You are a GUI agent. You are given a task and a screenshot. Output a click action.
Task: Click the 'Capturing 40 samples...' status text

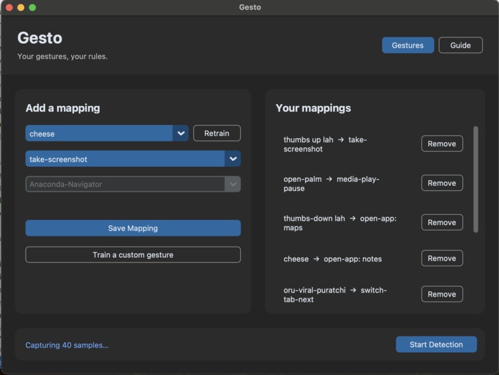coord(67,345)
